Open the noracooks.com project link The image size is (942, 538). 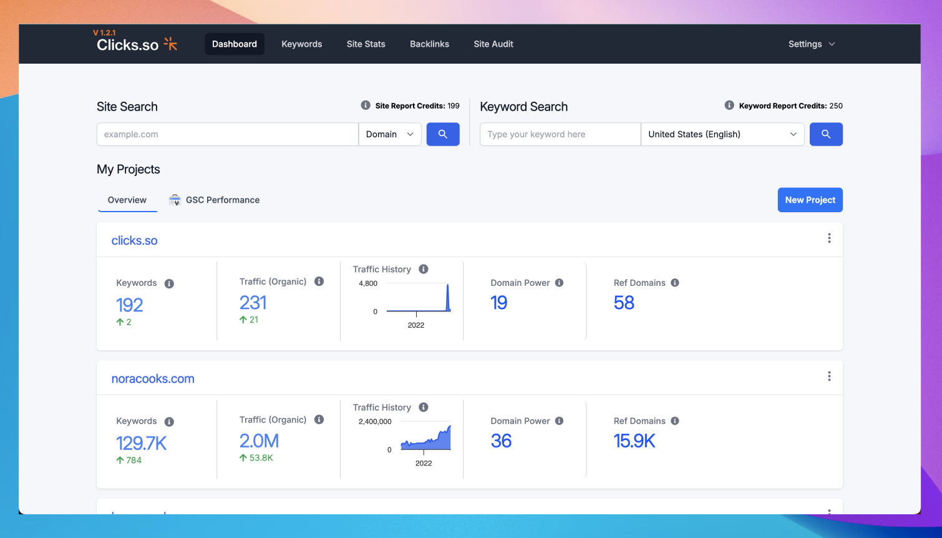(x=153, y=379)
